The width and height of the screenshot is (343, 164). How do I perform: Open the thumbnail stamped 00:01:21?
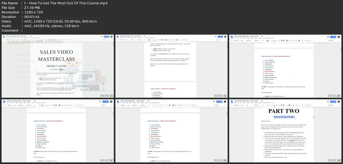[285, 66]
